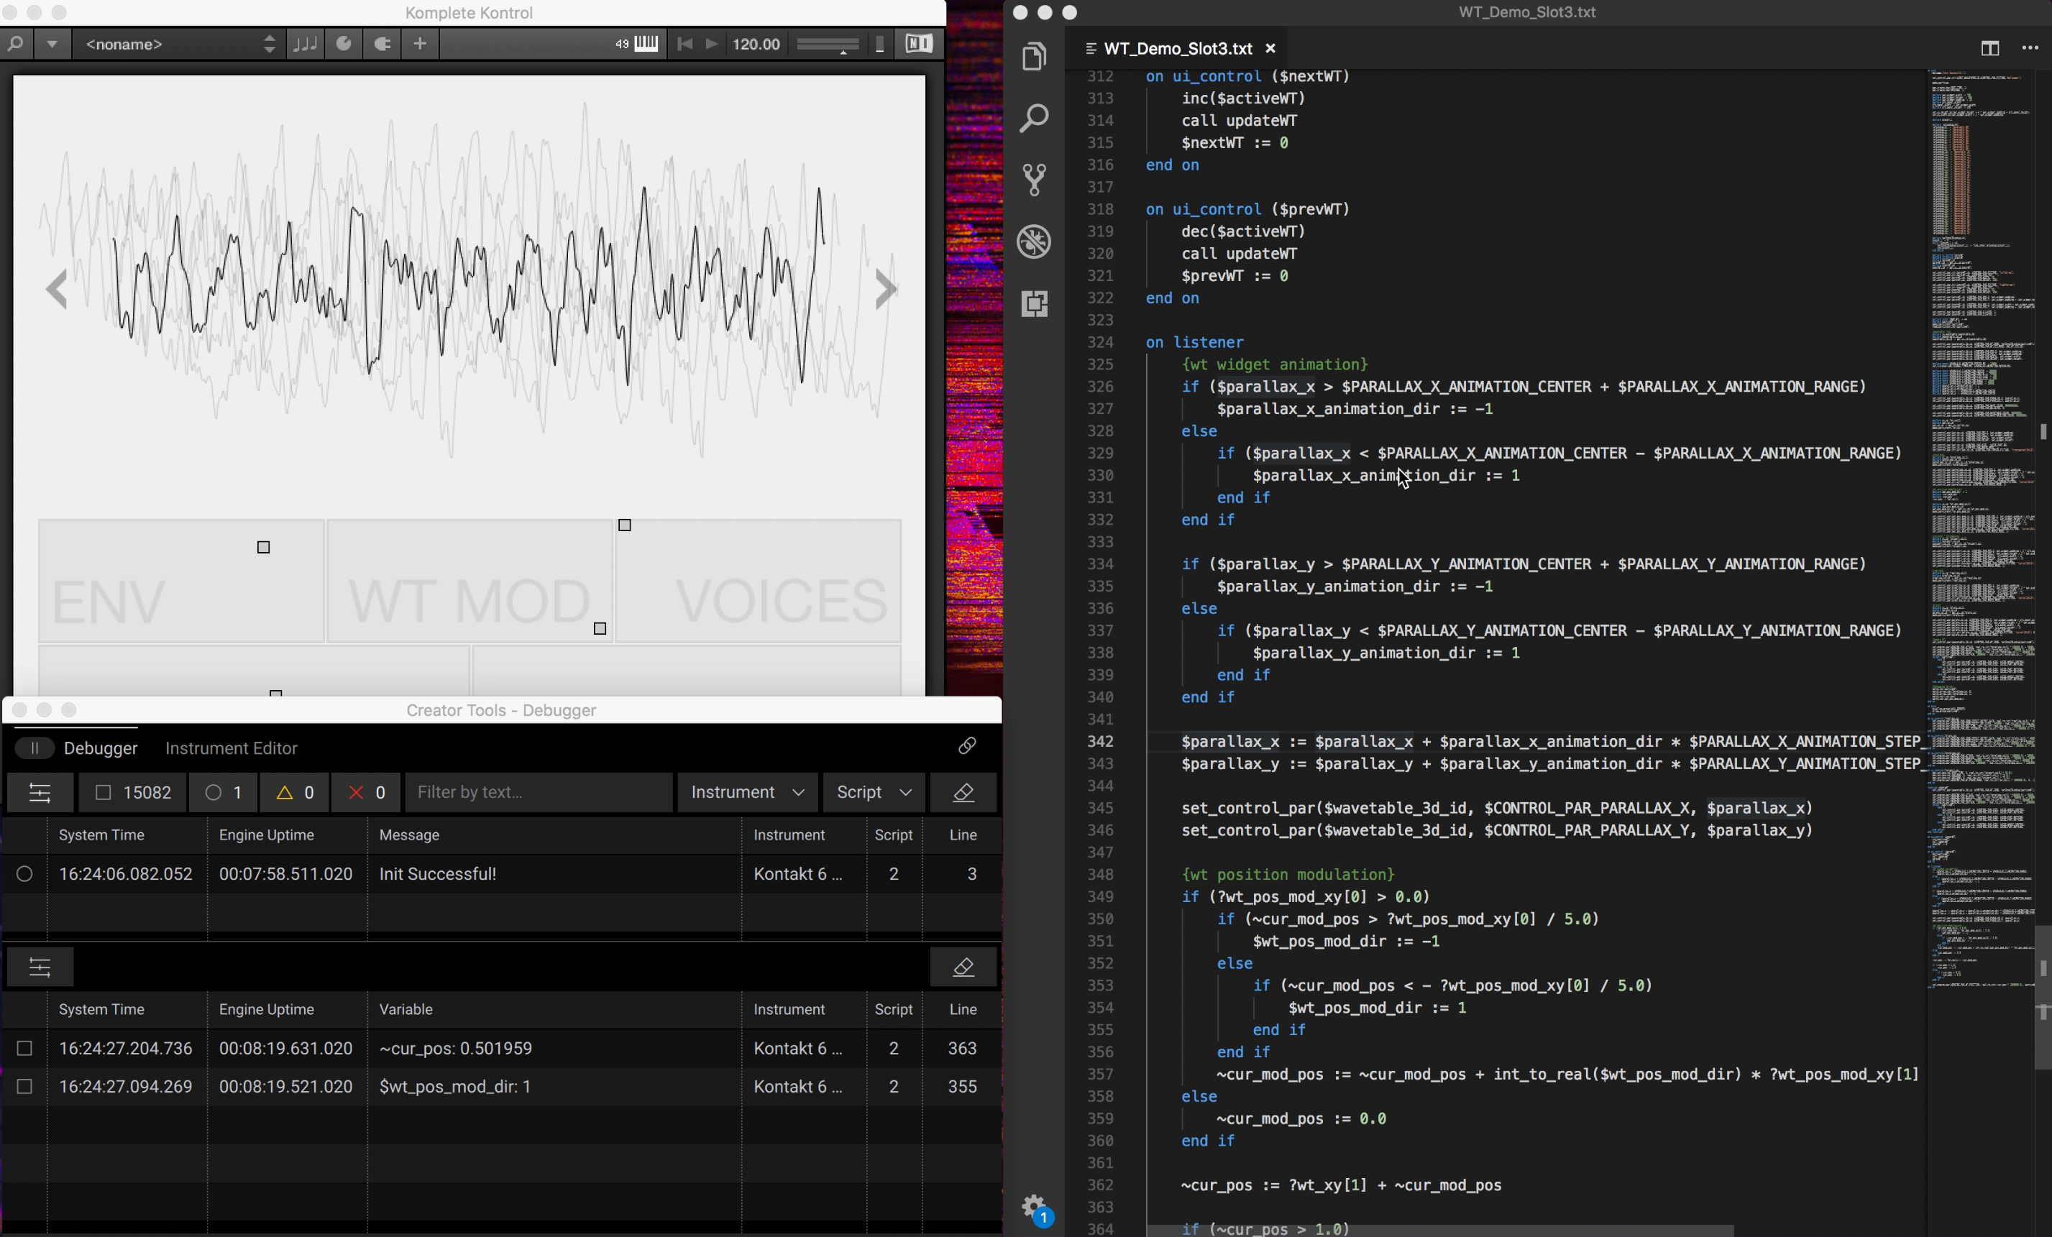Select the WT_Demo_Slot3.txt editor tab

(x=1177, y=48)
